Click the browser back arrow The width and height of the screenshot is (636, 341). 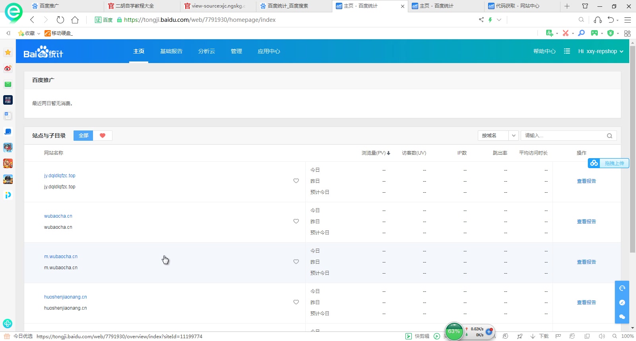(x=32, y=20)
